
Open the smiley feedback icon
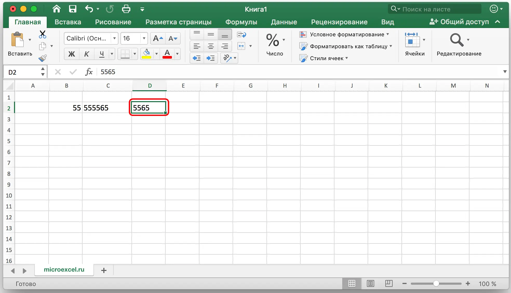[x=494, y=9]
